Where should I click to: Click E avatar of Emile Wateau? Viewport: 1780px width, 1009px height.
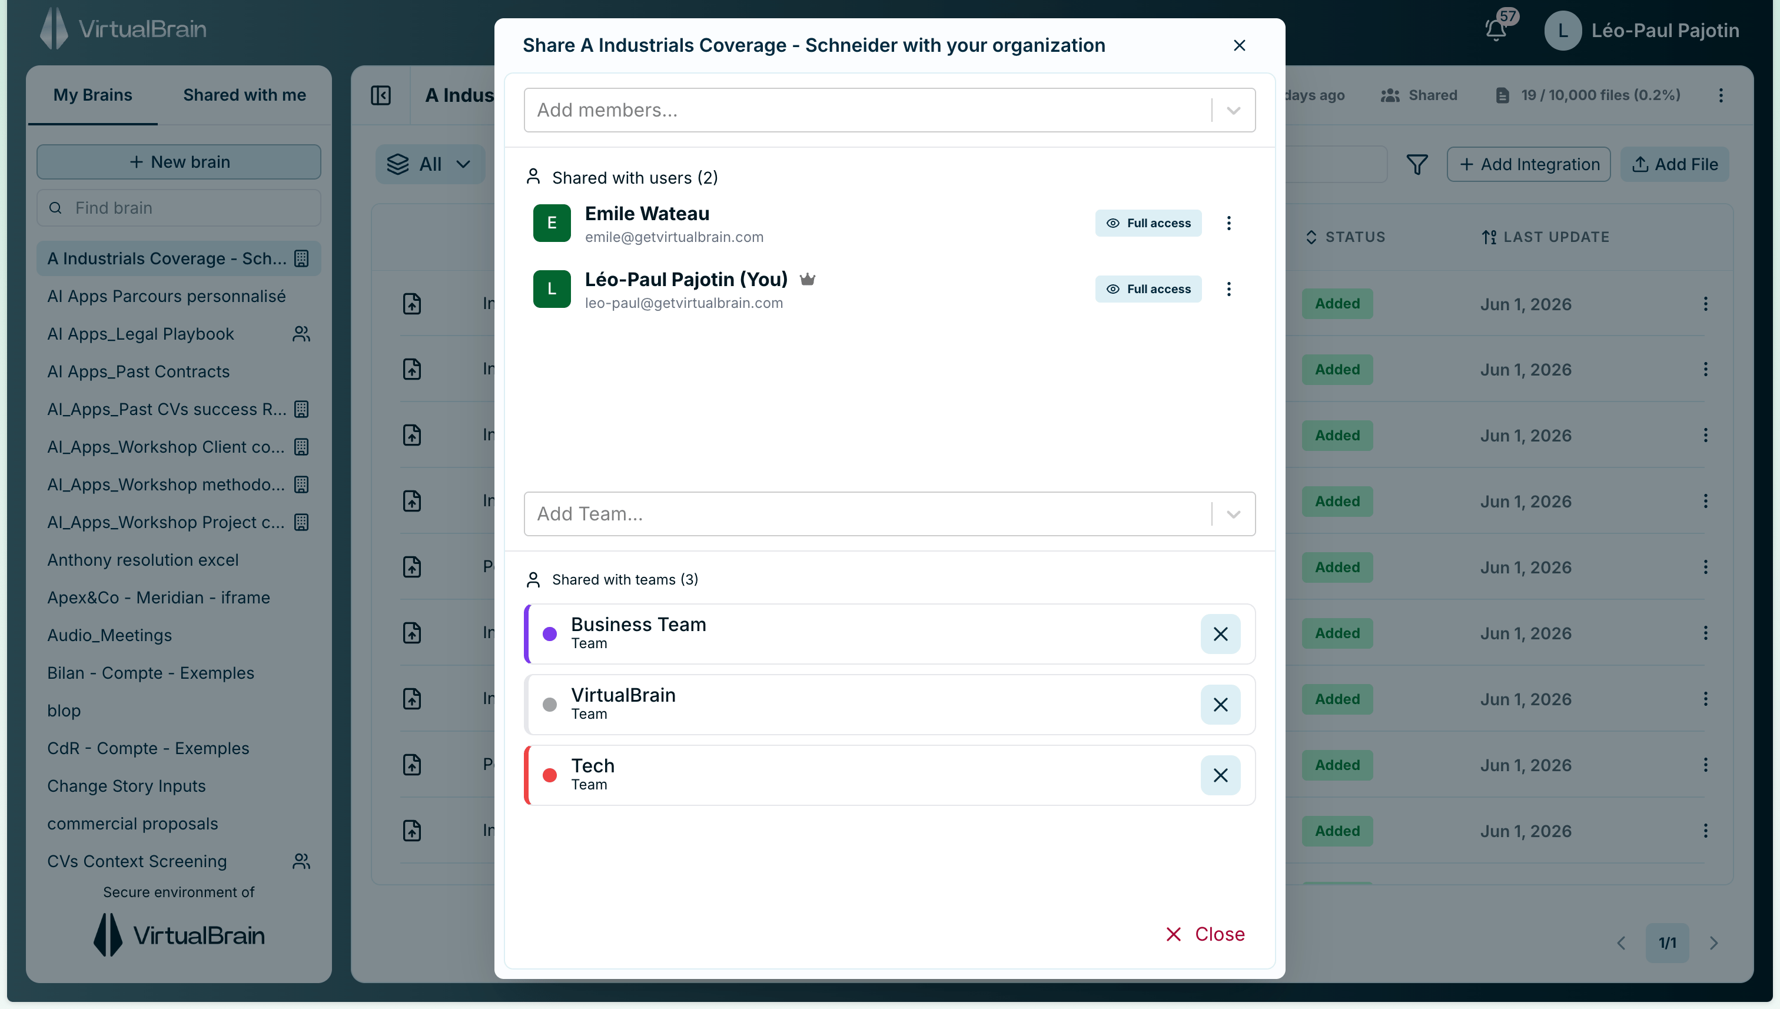[552, 223]
